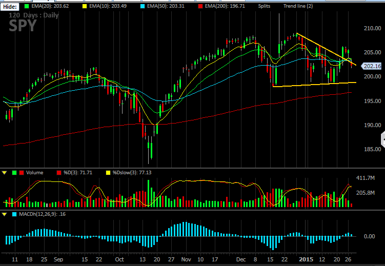Click the Hide: button

[10, 7]
